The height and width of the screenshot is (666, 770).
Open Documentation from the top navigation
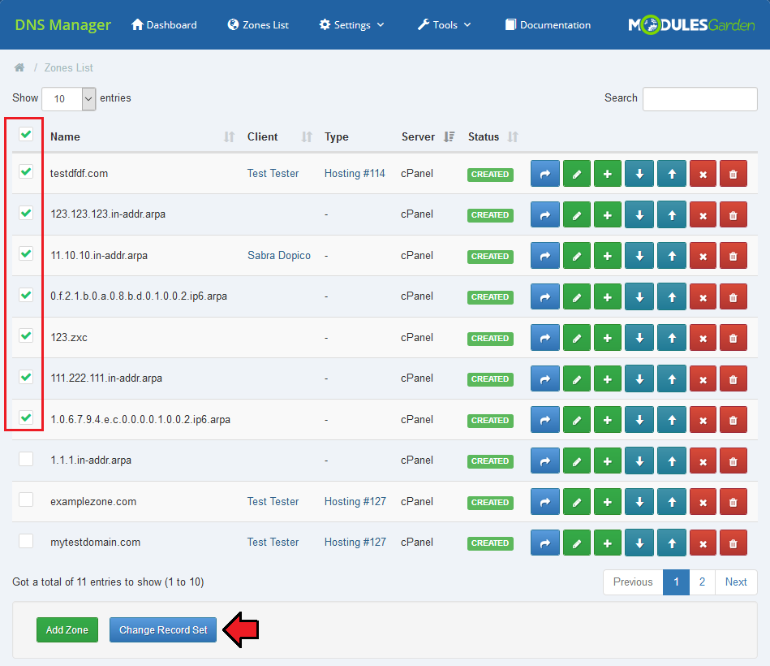[x=548, y=25]
